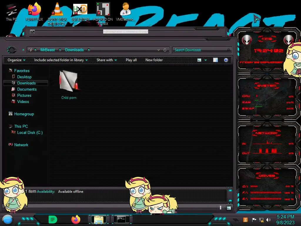Switch to details view in the status bar
The width and height of the screenshot is (301, 226).
click(220, 207)
